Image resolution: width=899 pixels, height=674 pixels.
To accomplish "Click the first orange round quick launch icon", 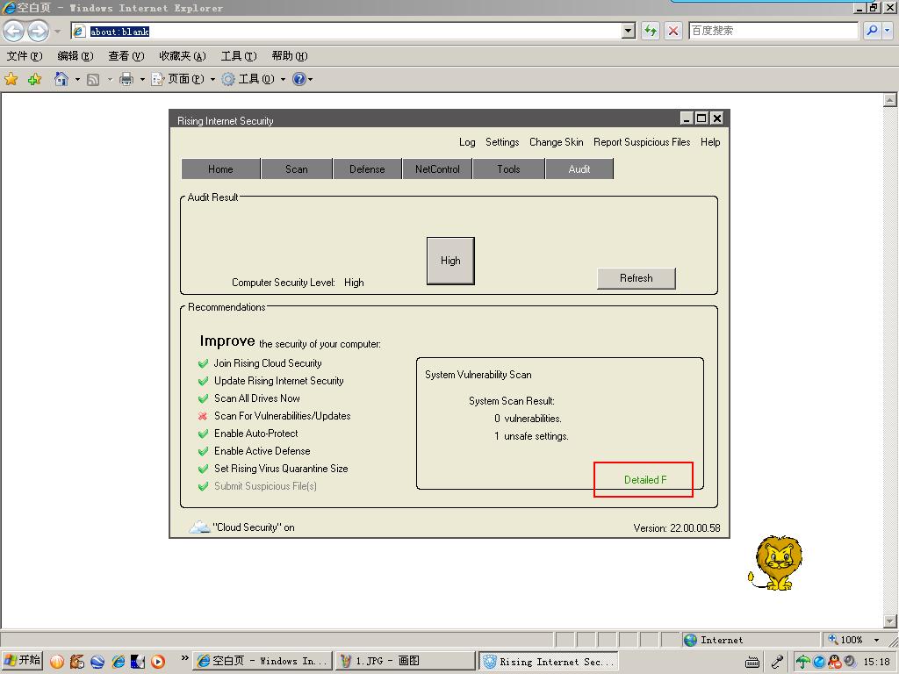I will pyautogui.click(x=57, y=662).
